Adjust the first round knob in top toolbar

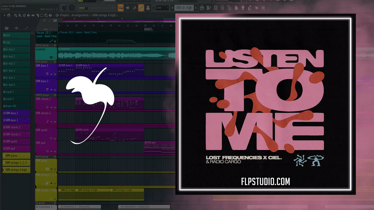point(63,8)
